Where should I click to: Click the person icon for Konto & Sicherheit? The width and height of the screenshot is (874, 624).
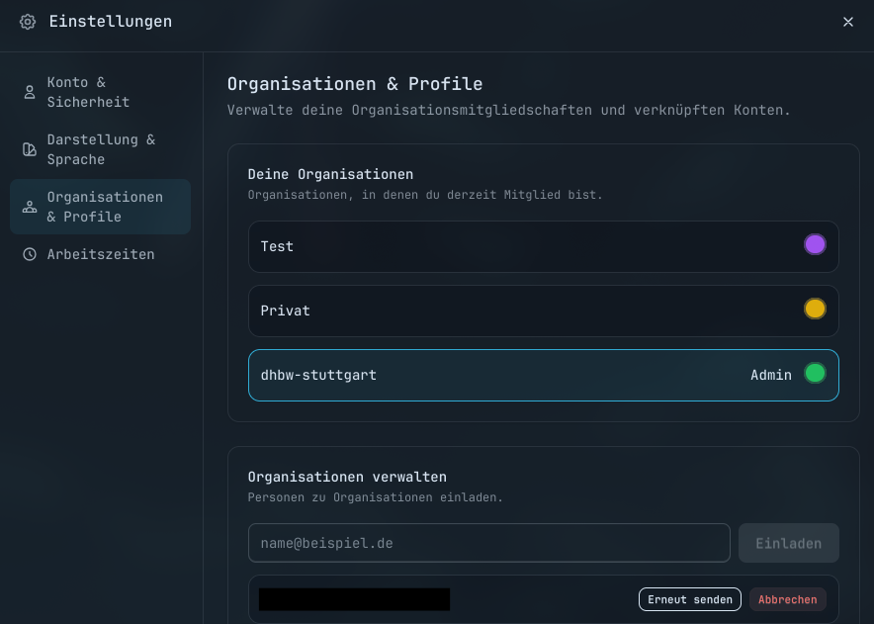click(x=30, y=92)
